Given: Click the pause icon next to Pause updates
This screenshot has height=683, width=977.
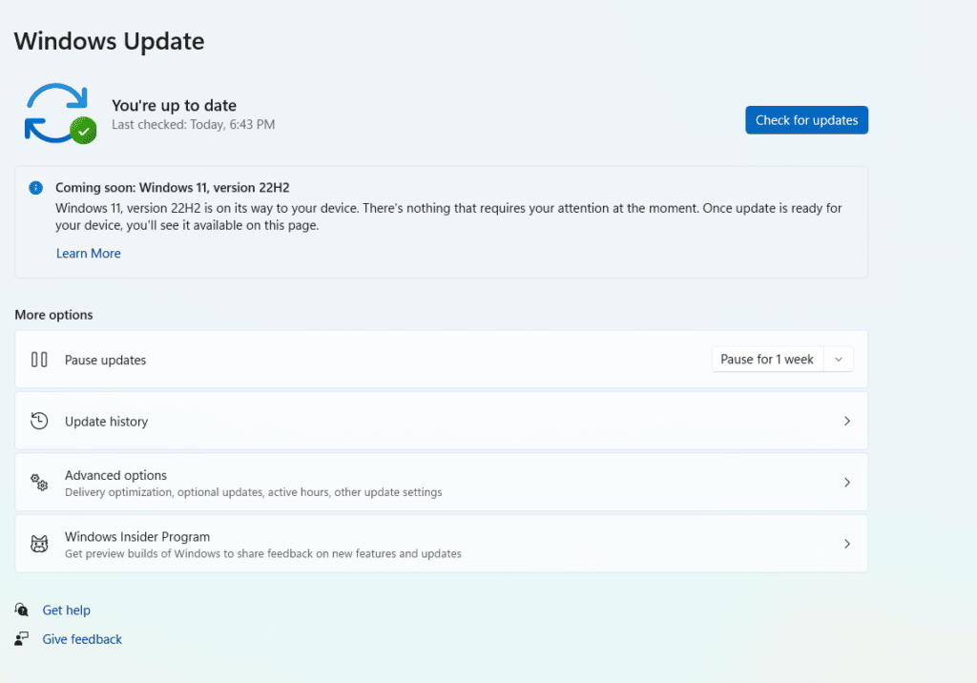Looking at the screenshot, I should click(x=39, y=360).
